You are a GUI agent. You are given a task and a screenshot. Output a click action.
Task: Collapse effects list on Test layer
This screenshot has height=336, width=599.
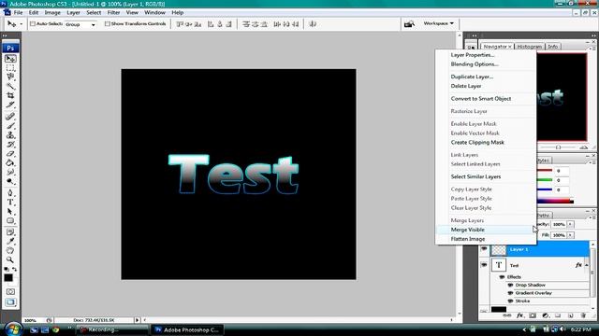(x=587, y=265)
